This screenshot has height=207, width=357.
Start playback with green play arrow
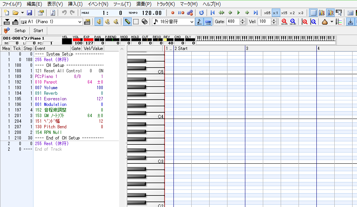pos(239,13)
